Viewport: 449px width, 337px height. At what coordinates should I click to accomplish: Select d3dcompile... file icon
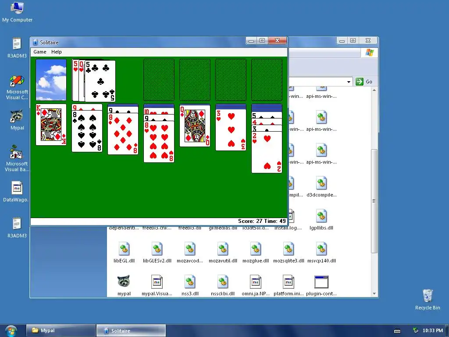[x=321, y=187]
